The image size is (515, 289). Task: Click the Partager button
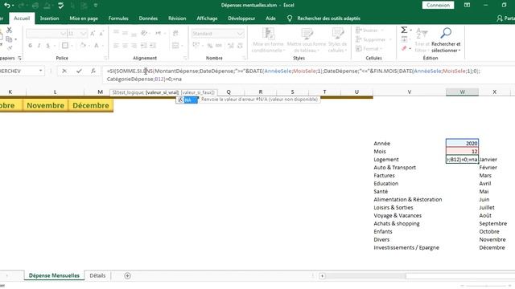(x=506, y=18)
